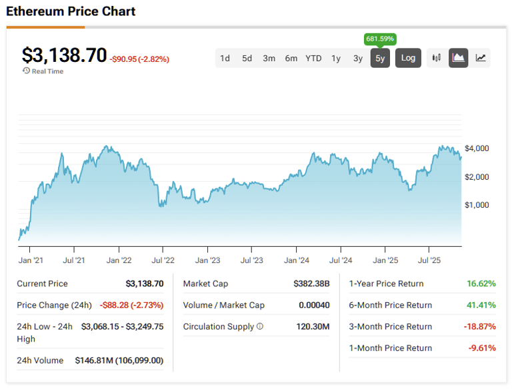This screenshot has height=390, width=512.
Task: Show year-to-date (YTD) chart
Action: (x=313, y=58)
